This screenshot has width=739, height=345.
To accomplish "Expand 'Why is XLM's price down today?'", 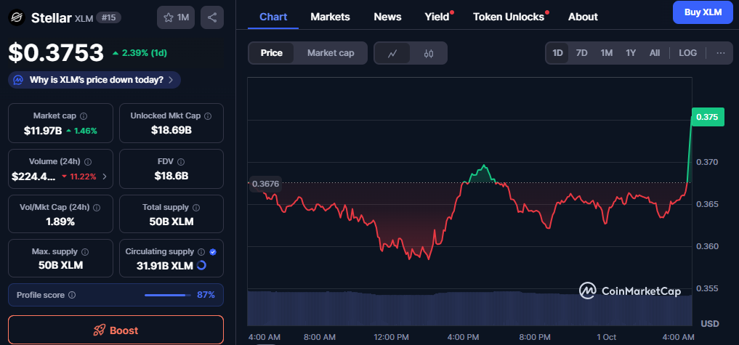I will [94, 80].
